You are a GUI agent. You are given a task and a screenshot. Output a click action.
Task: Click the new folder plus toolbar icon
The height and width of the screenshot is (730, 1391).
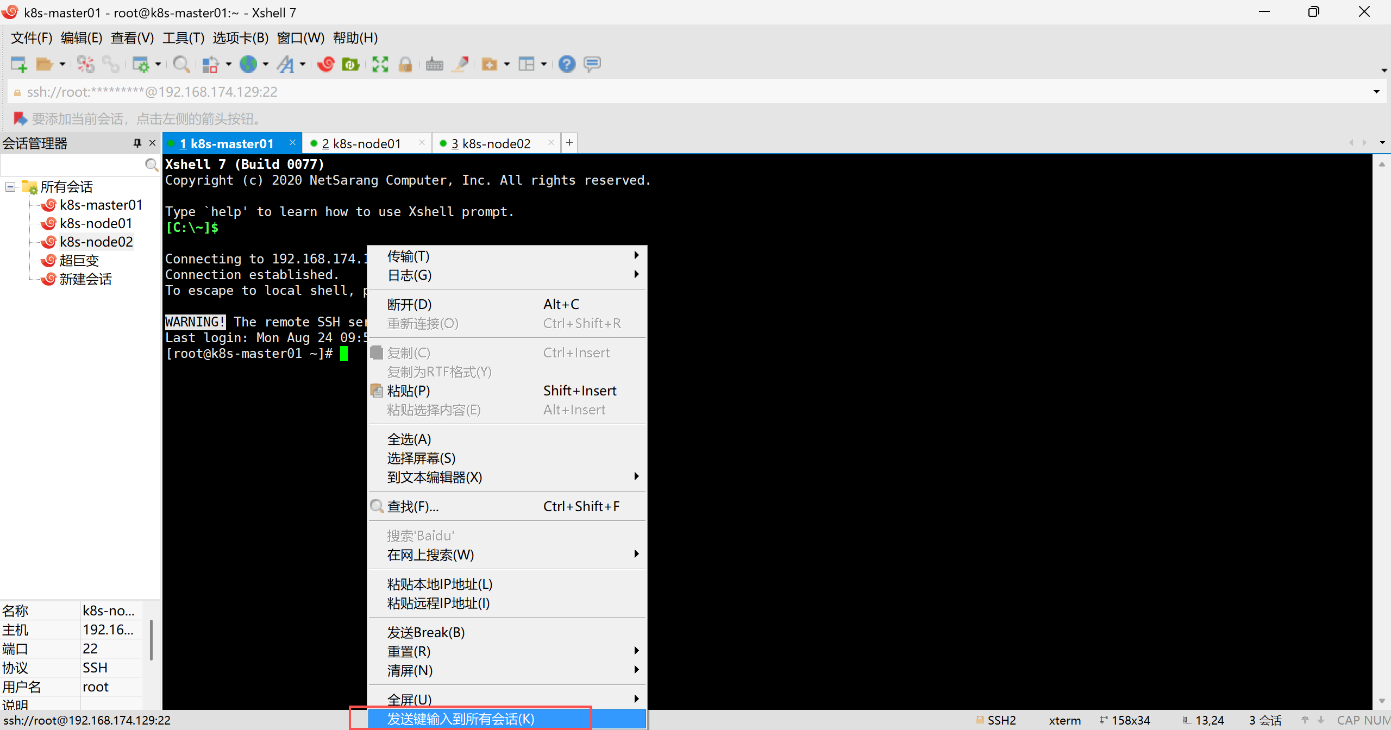[490, 64]
